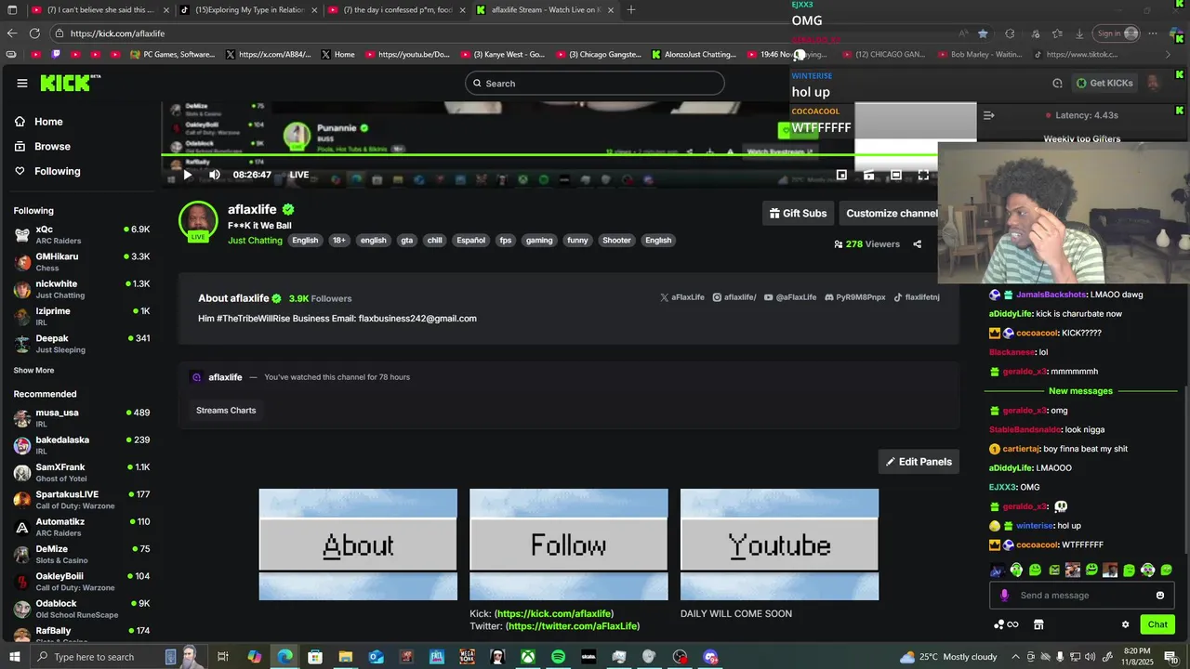
Task: Jump to New messages in chat
Action: pyautogui.click(x=1080, y=391)
